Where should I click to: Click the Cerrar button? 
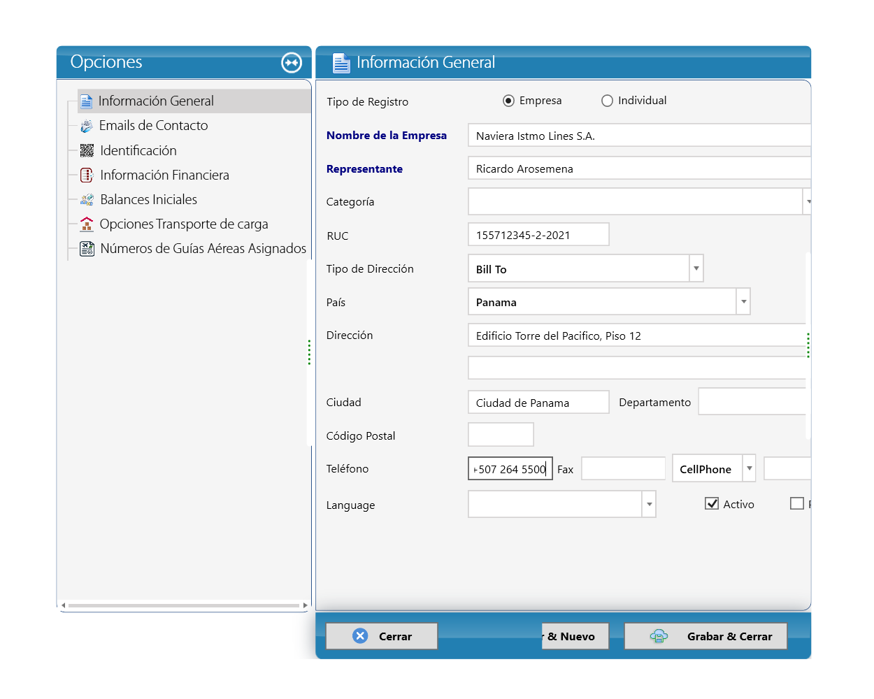point(382,636)
